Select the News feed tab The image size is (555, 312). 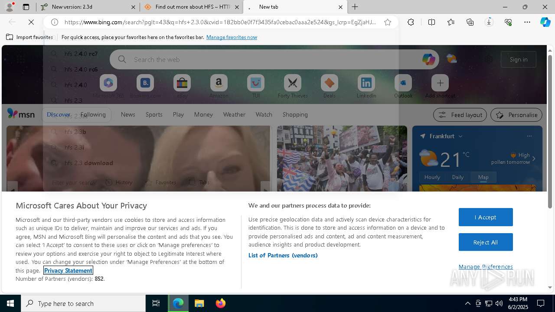click(128, 114)
